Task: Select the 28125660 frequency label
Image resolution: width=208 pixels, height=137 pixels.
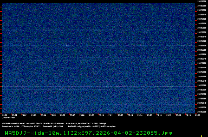Action: point(202,76)
